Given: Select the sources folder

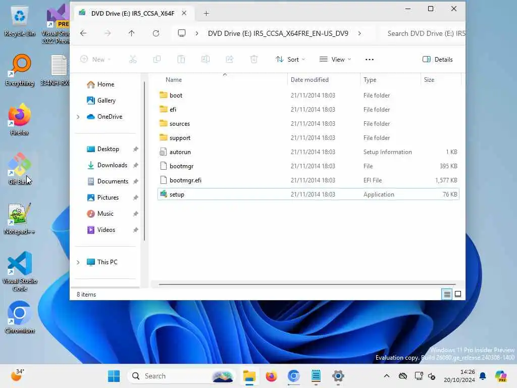Looking at the screenshot, I should pyautogui.click(x=308, y=124).
